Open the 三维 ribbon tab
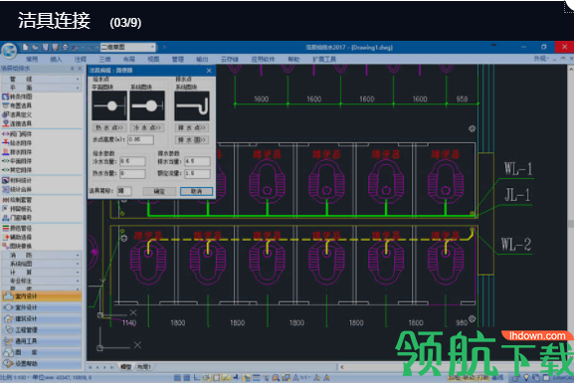Image resolution: width=574 pixels, height=383 pixels. (x=104, y=59)
